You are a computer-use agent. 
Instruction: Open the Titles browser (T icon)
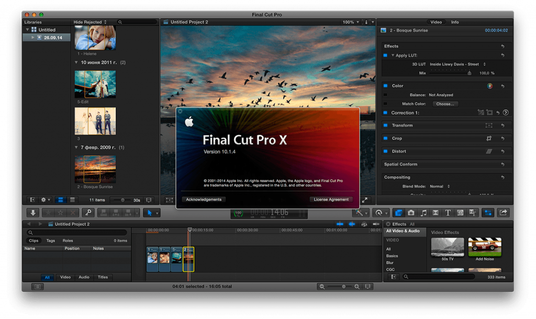point(448,213)
